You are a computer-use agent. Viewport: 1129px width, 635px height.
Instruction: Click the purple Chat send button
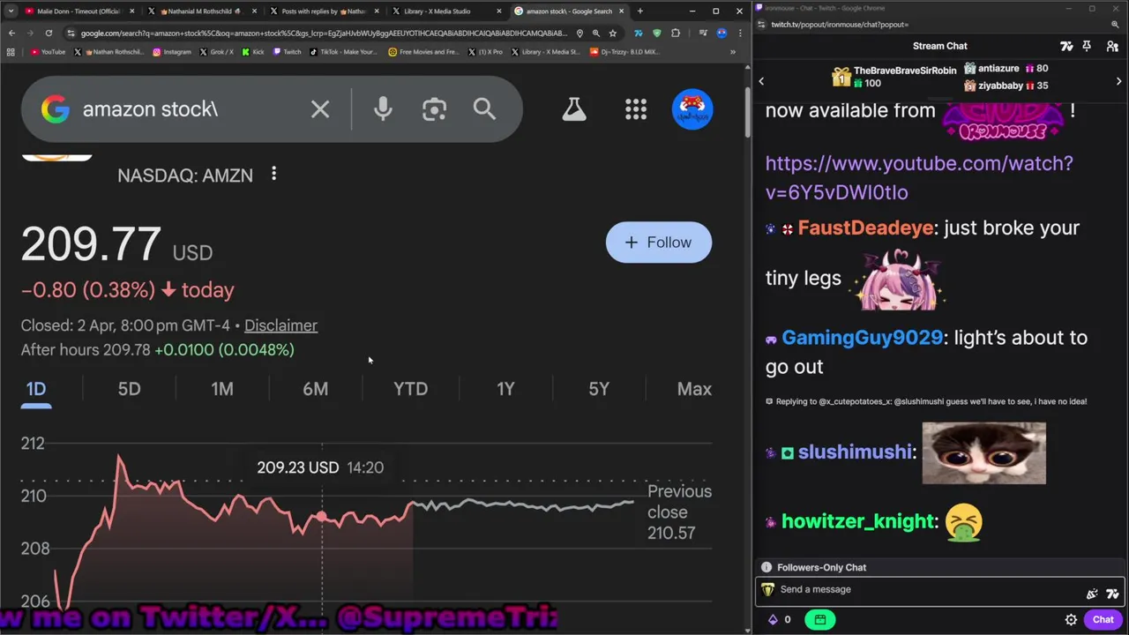[x=1103, y=619]
